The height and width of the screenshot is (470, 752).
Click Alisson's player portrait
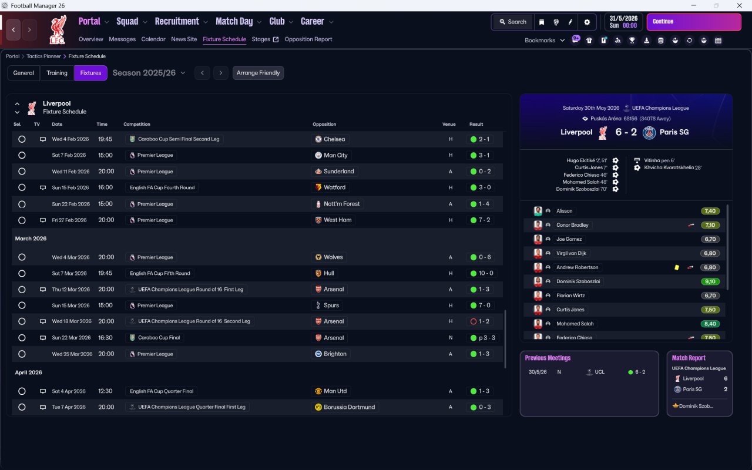tap(538, 211)
